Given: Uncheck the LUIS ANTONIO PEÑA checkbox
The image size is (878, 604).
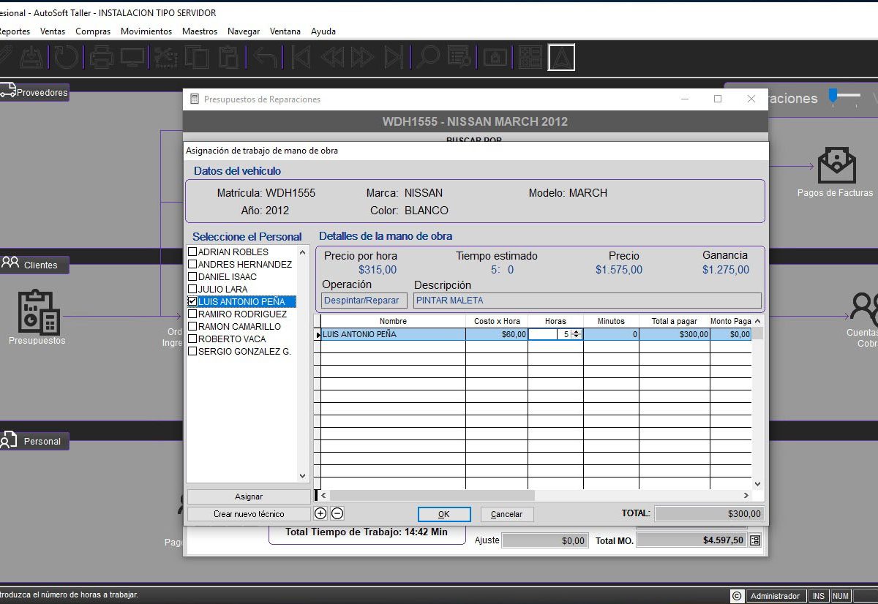Looking at the screenshot, I should click(192, 301).
